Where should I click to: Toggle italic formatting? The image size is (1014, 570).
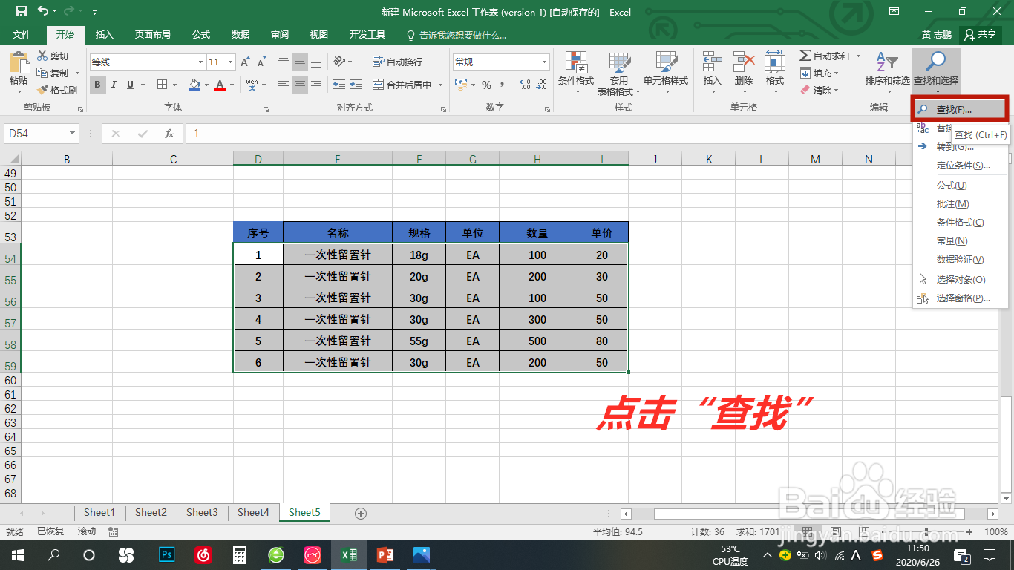(112, 85)
